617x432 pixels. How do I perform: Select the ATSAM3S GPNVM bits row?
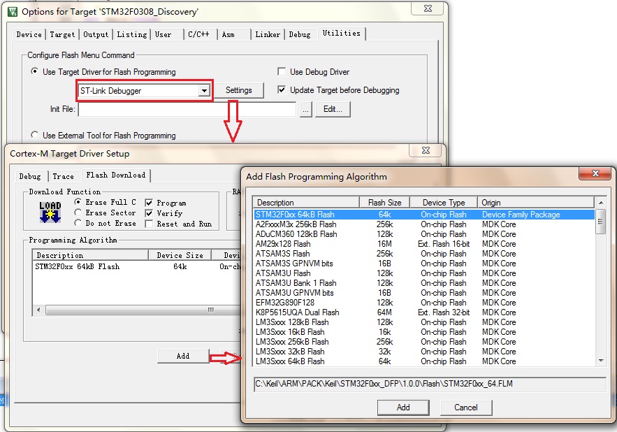[424, 264]
